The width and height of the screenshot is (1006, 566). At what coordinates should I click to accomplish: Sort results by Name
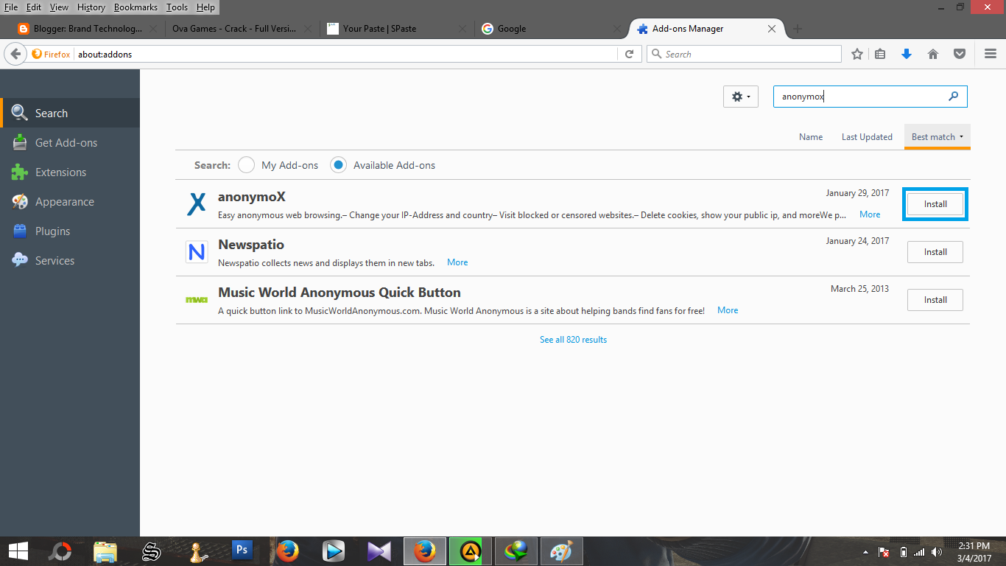click(811, 137)
